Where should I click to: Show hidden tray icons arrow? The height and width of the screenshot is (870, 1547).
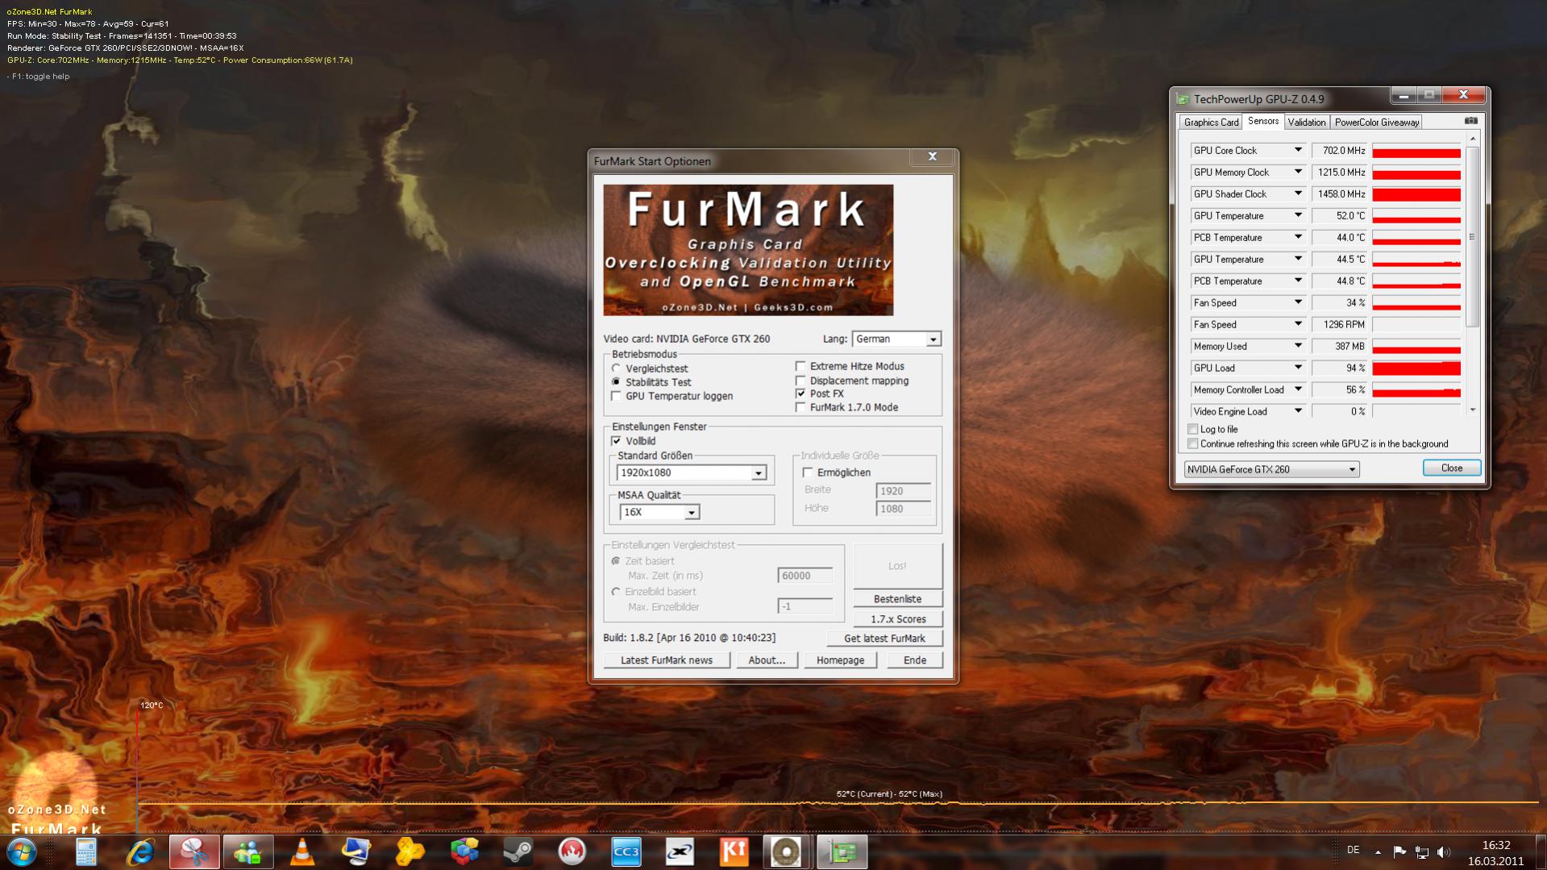(x=1378, y=851)
